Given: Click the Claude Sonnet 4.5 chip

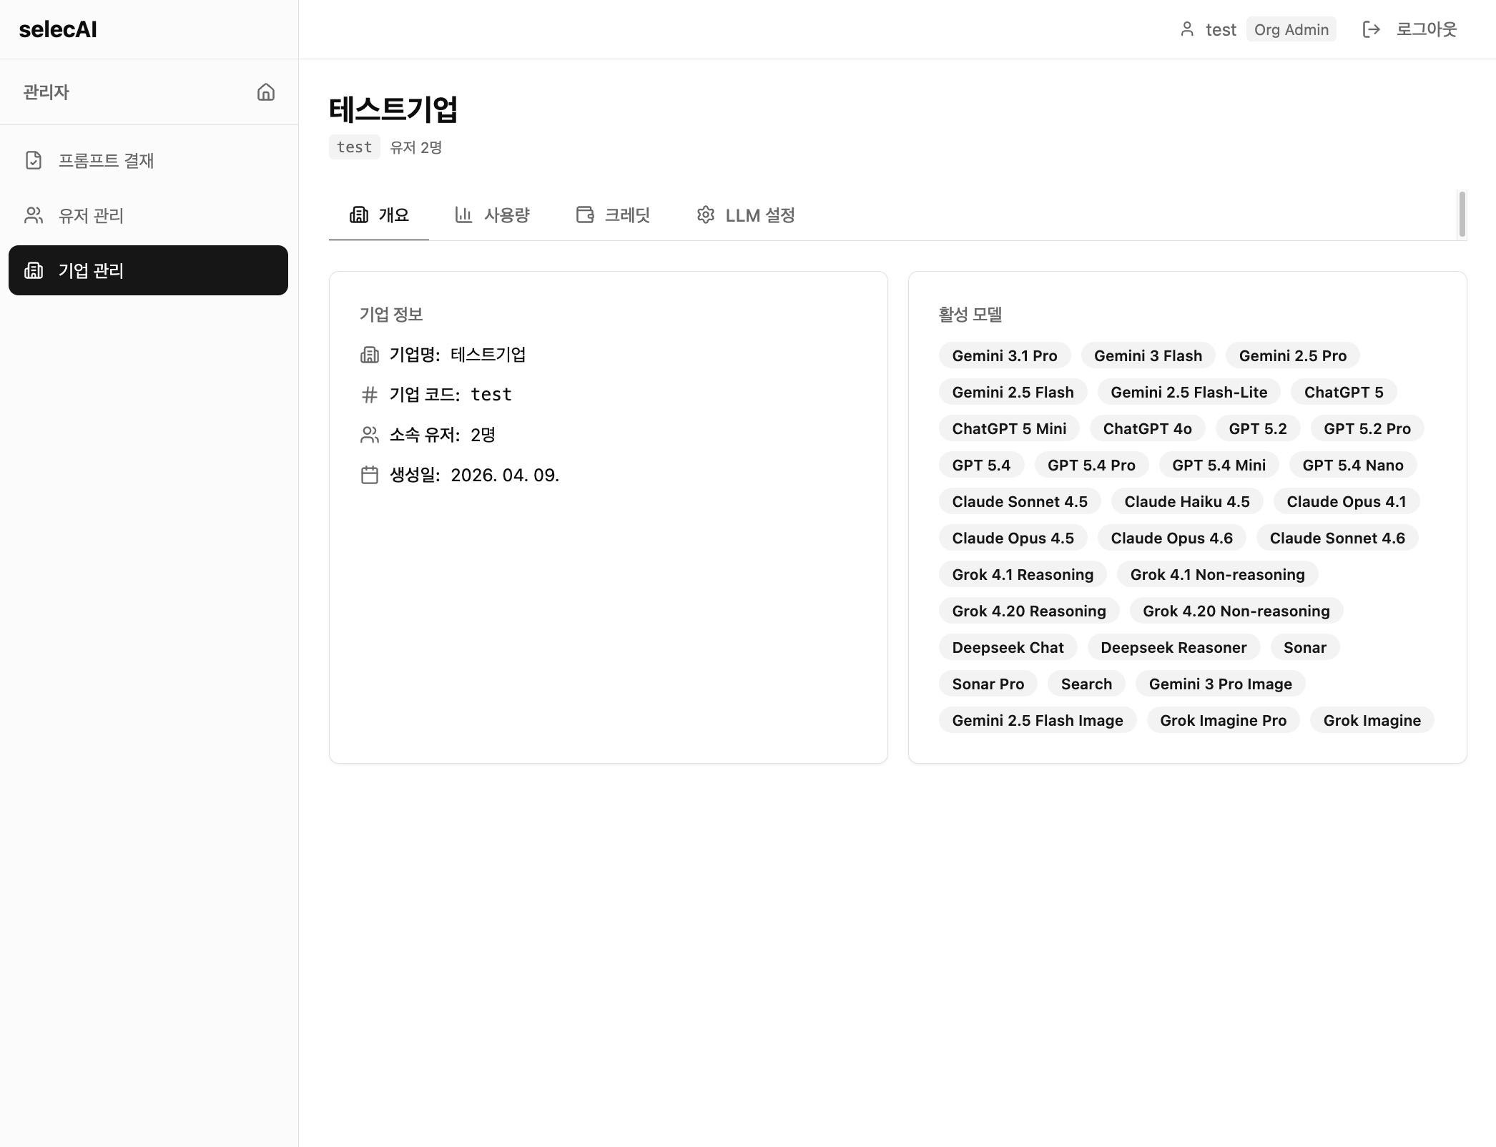Looking at the screenshot, I should coord(1020,501).
